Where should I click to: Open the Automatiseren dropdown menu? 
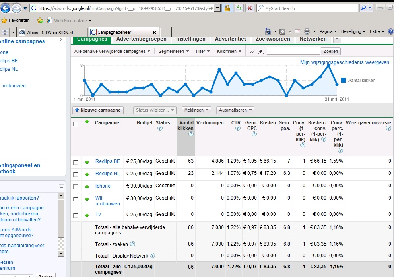235,110
